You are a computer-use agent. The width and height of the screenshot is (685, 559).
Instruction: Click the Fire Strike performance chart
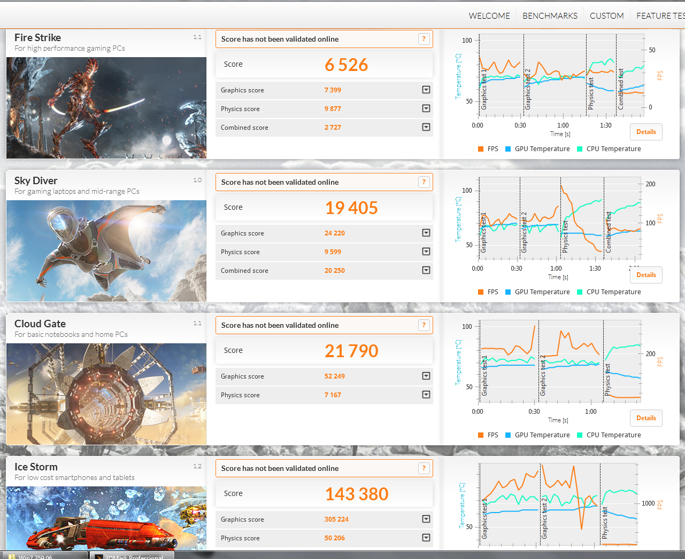[560, 75]
